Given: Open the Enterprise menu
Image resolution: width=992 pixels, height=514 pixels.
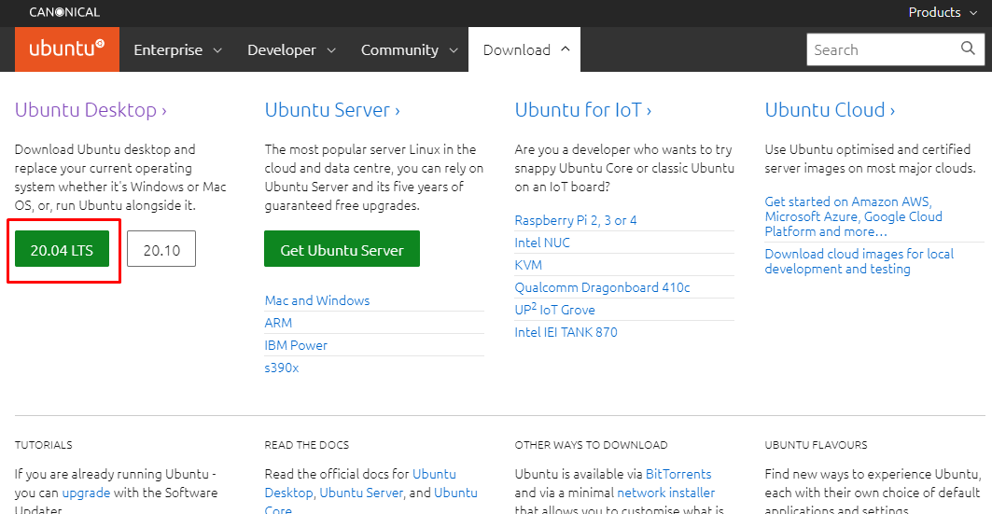Looking at the screenshot, I should [177, 50].
